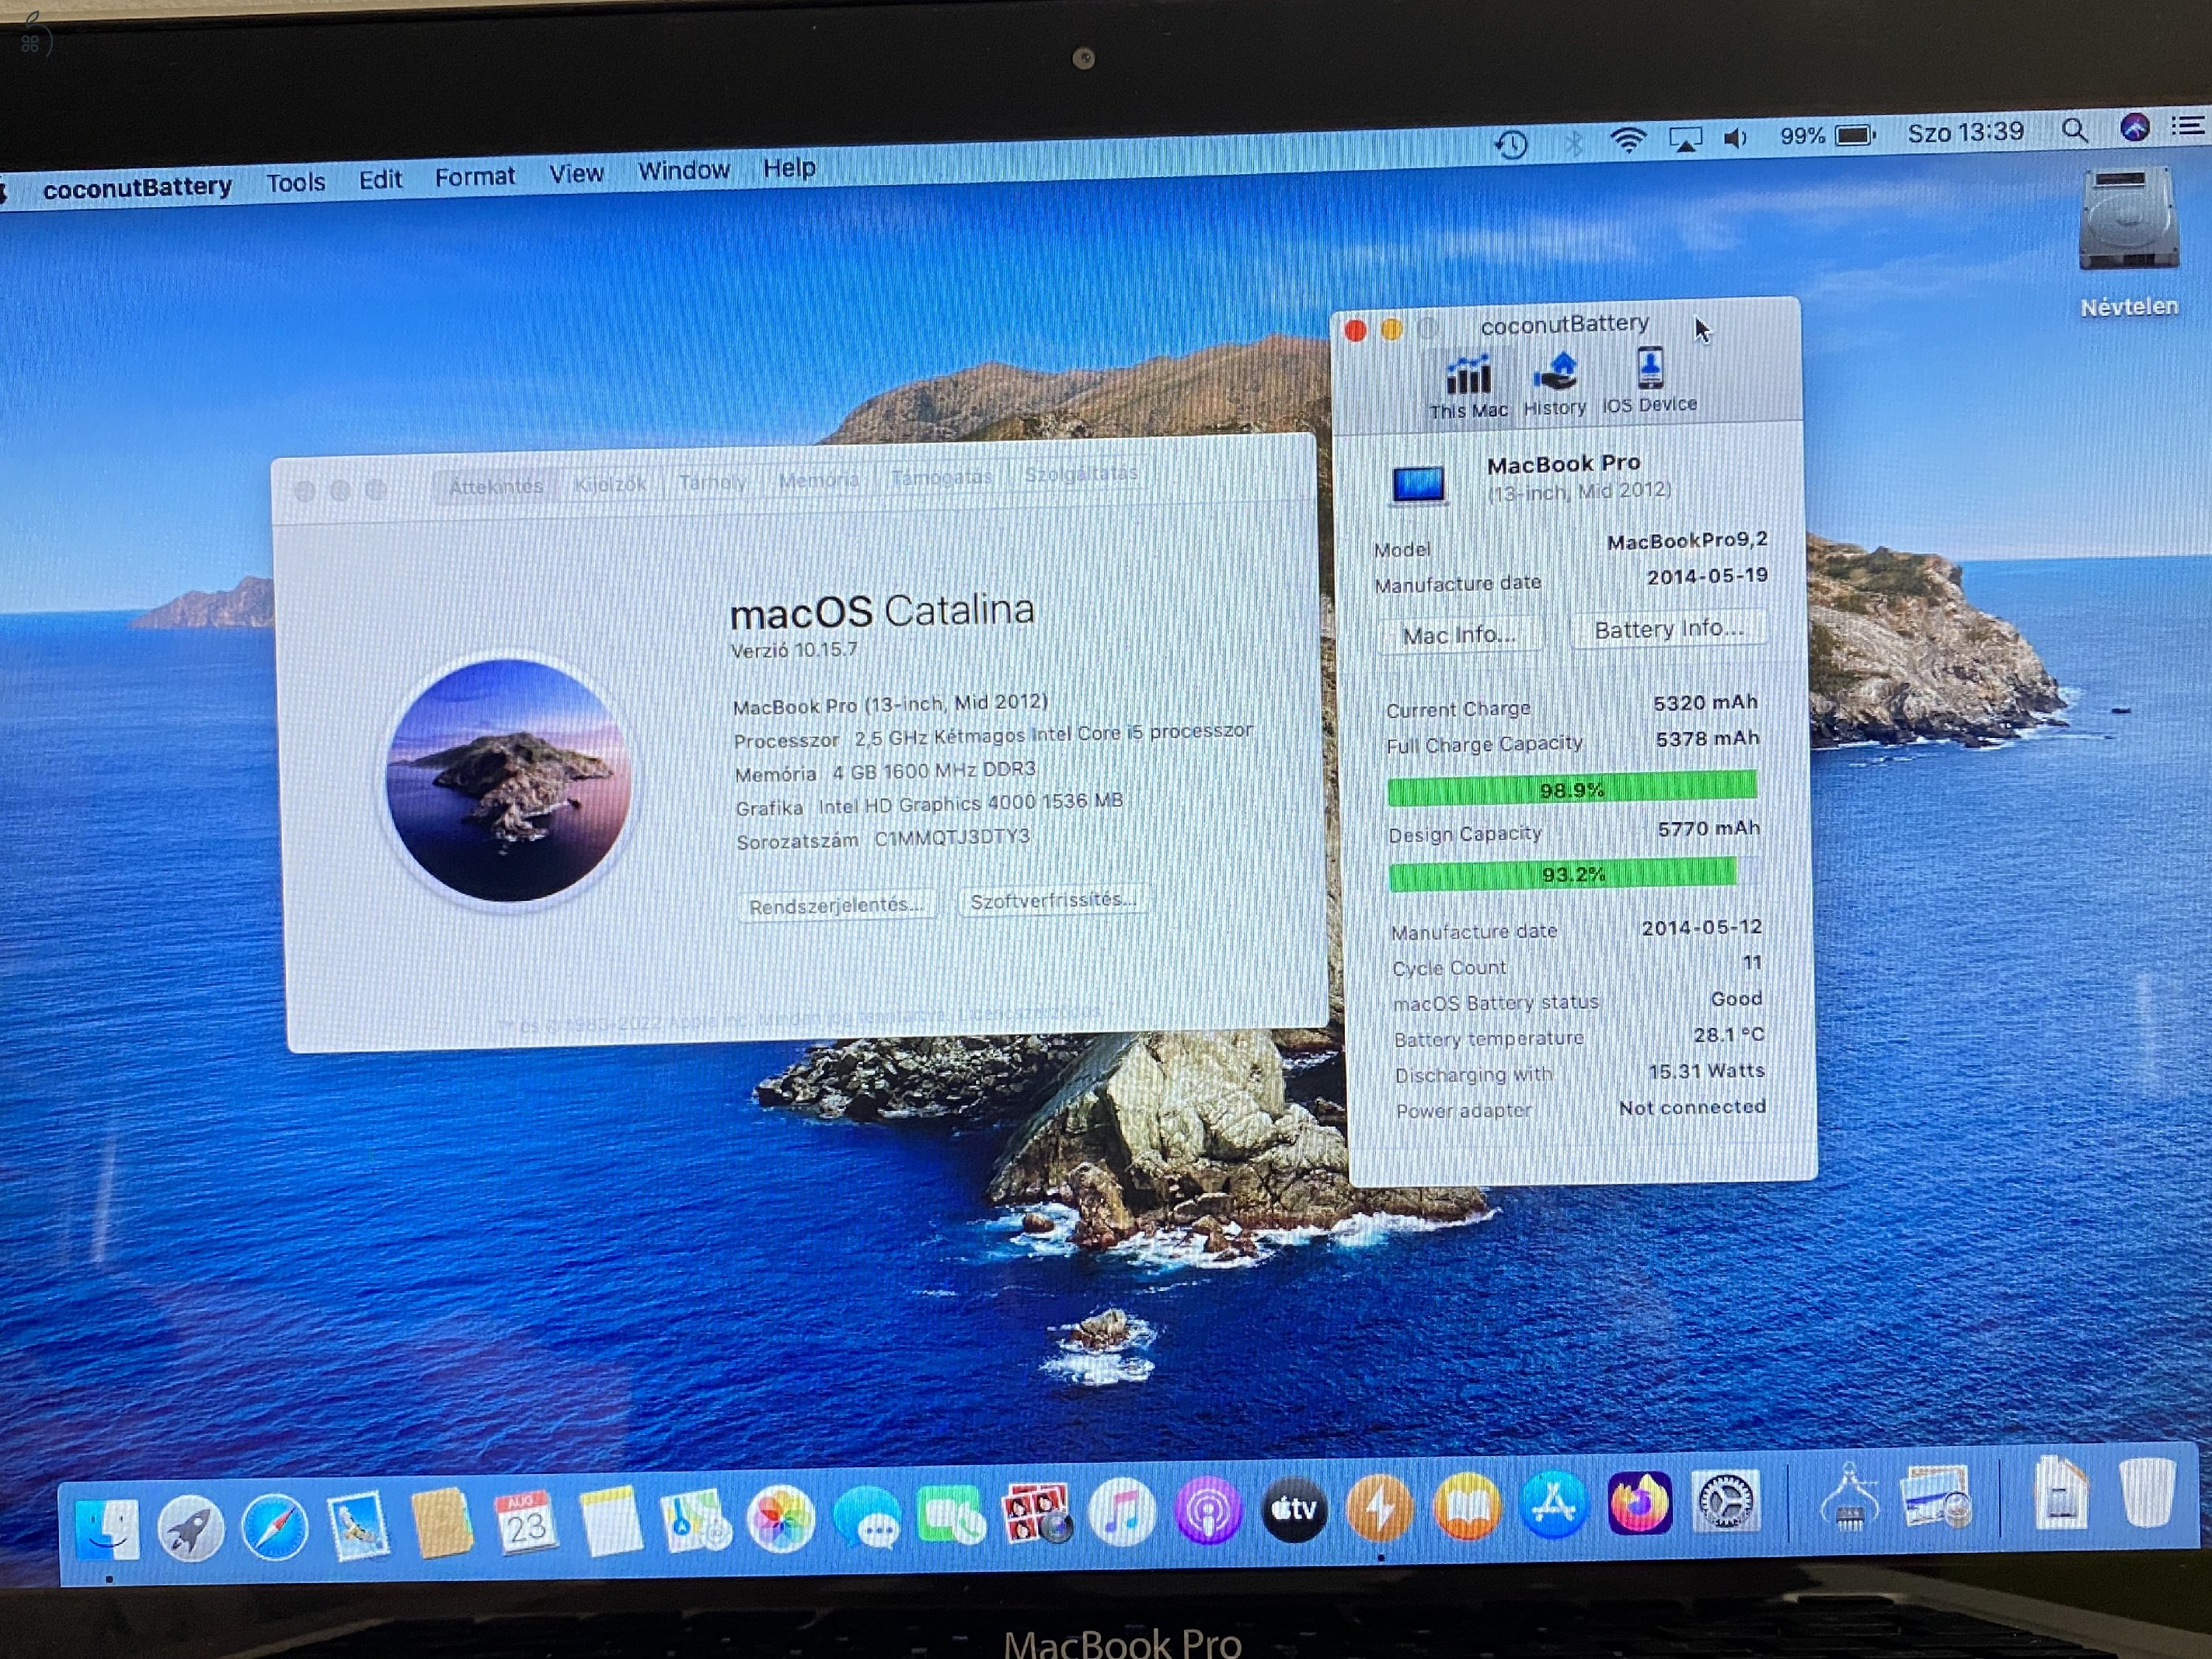Switch to the Tárhely tab

click(713, 483)
